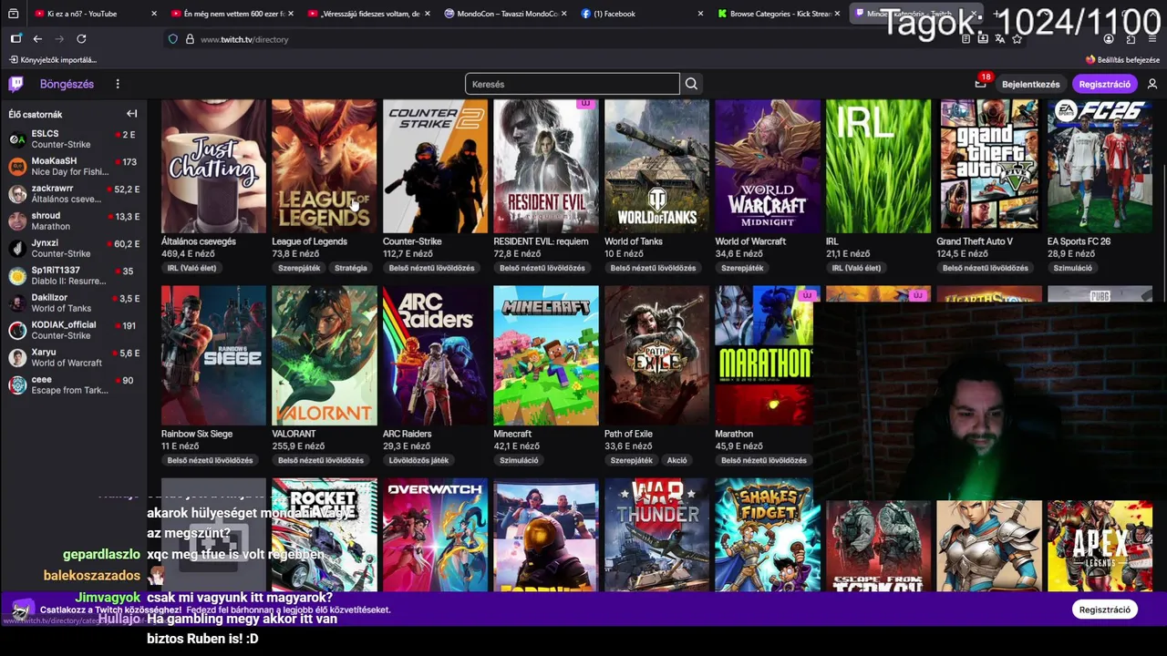Open the Just Chatting category thumbnail
The image size is (1167, 656).
[213, 166]
